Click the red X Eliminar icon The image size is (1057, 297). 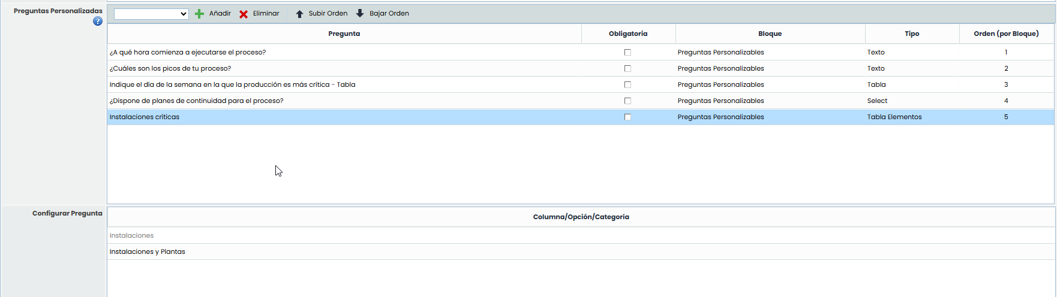[x=244, y=14]
